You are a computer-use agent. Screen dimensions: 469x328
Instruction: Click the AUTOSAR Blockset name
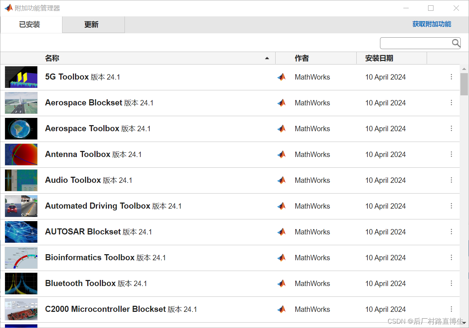point(83,232)
